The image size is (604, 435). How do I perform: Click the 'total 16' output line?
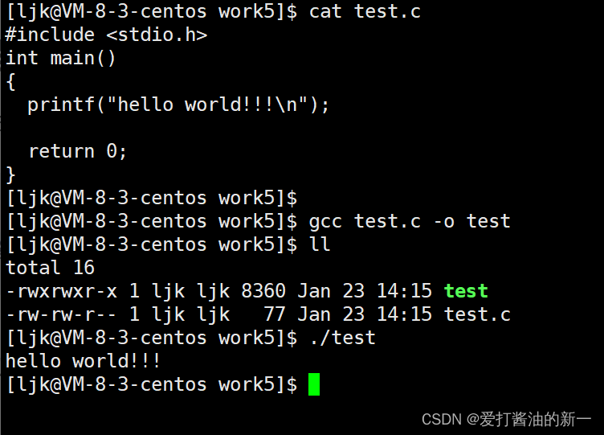pos(50,268)
